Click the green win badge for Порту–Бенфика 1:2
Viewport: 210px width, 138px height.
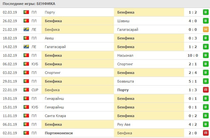pos(206,12)
